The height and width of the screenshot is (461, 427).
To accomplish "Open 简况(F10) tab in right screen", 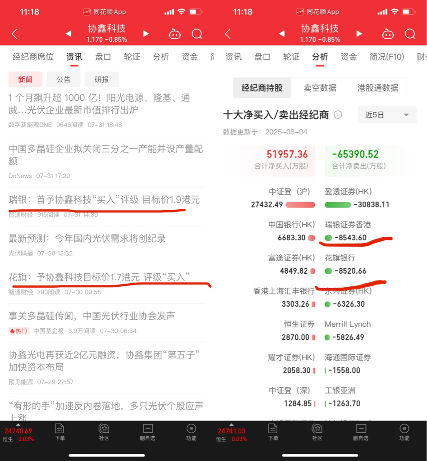I will pos(387,57).
